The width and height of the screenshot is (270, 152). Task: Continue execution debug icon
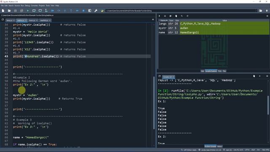pos(77,11)
